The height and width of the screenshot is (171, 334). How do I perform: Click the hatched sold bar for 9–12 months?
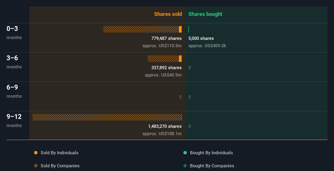pos(107,117)
